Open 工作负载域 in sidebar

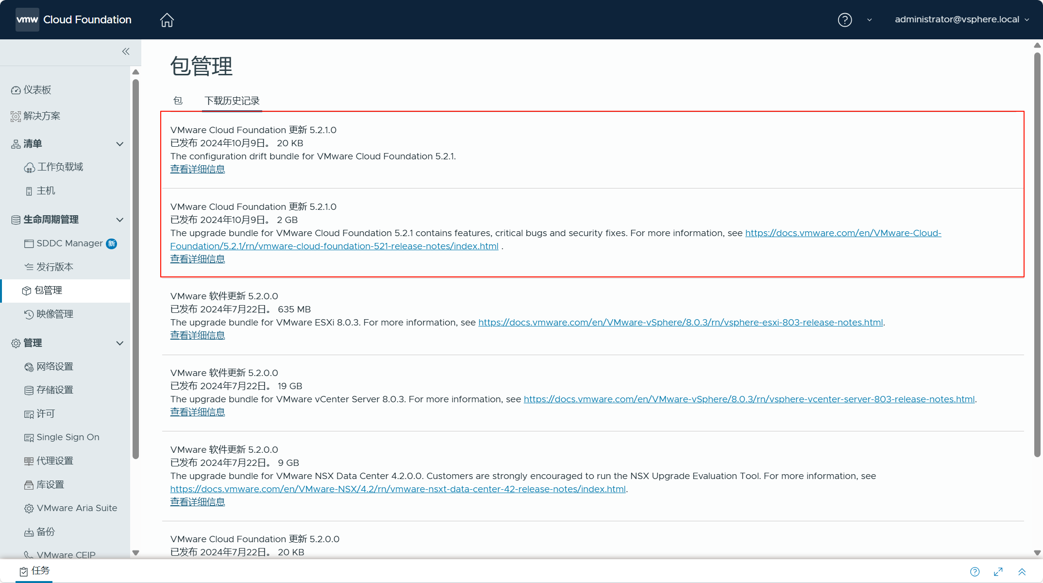60,167
